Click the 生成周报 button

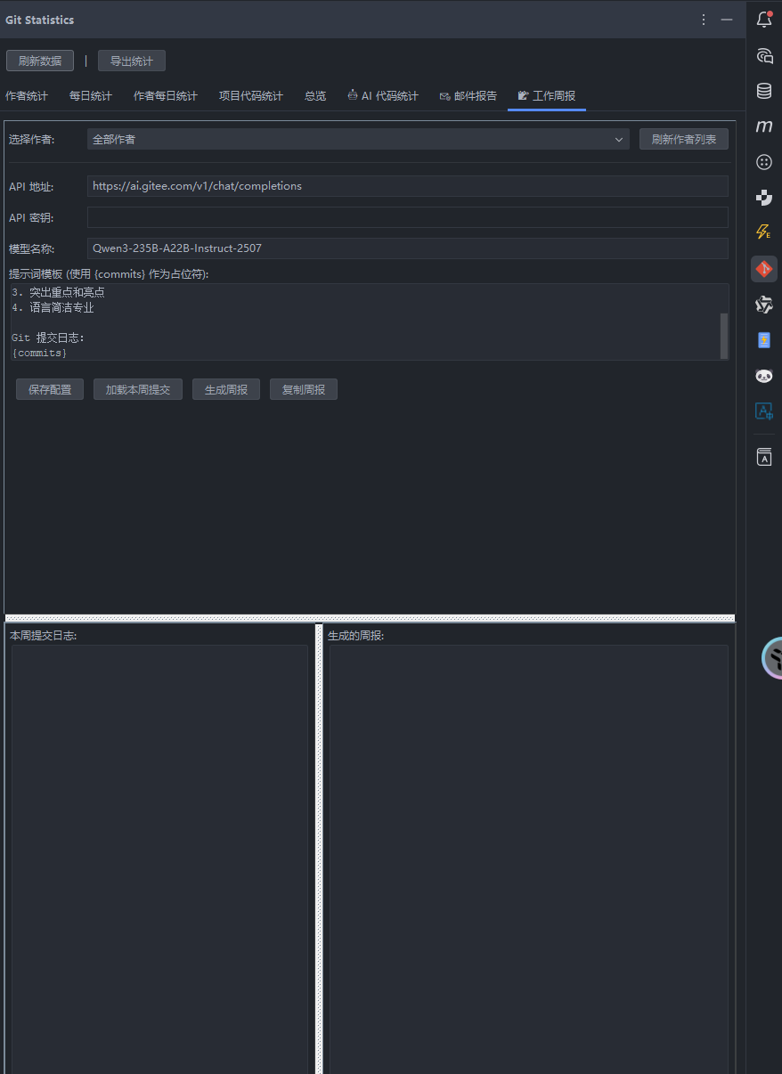[x=226, y=389]
